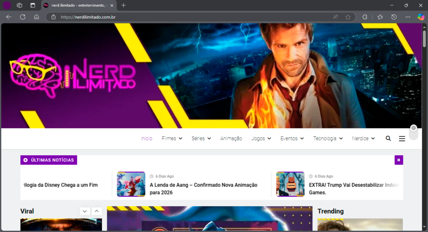Click the Trending heading

click(331, 211)
